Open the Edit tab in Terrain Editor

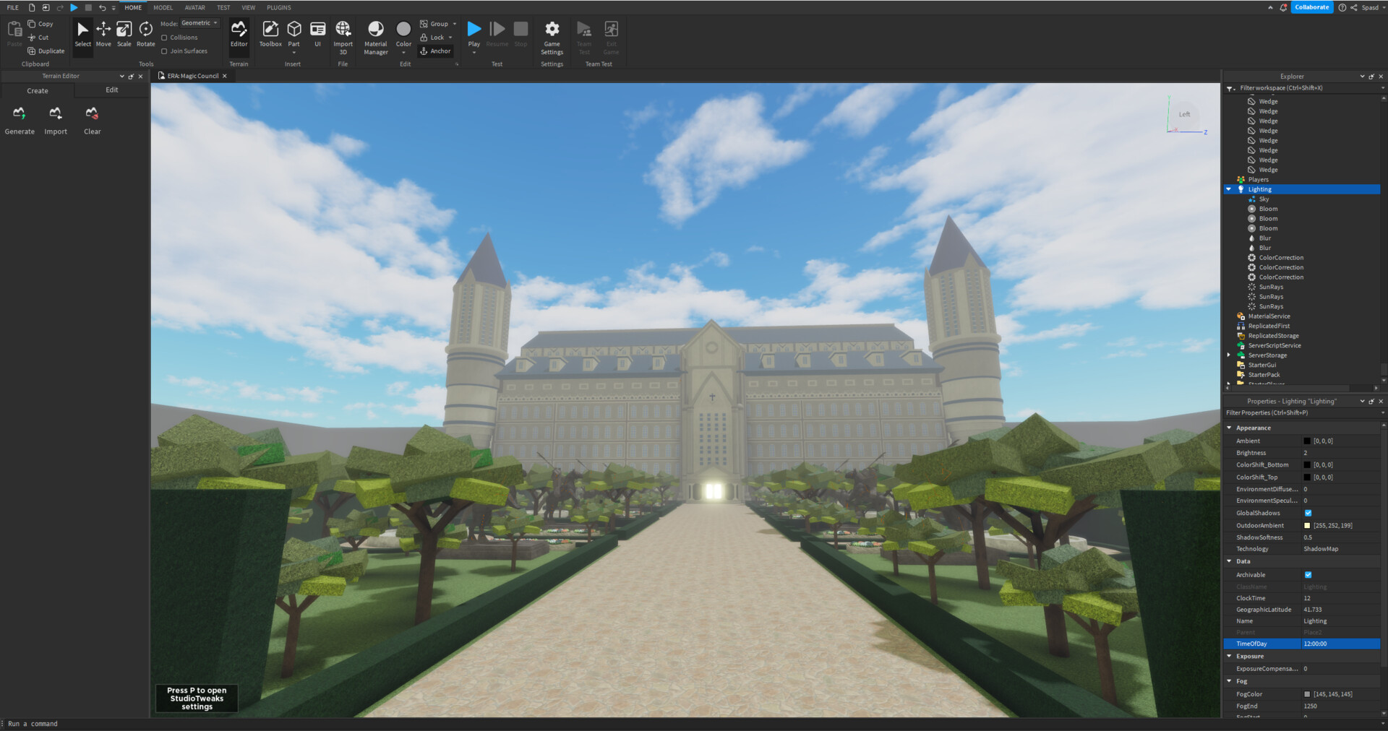[x=112, y=90]
